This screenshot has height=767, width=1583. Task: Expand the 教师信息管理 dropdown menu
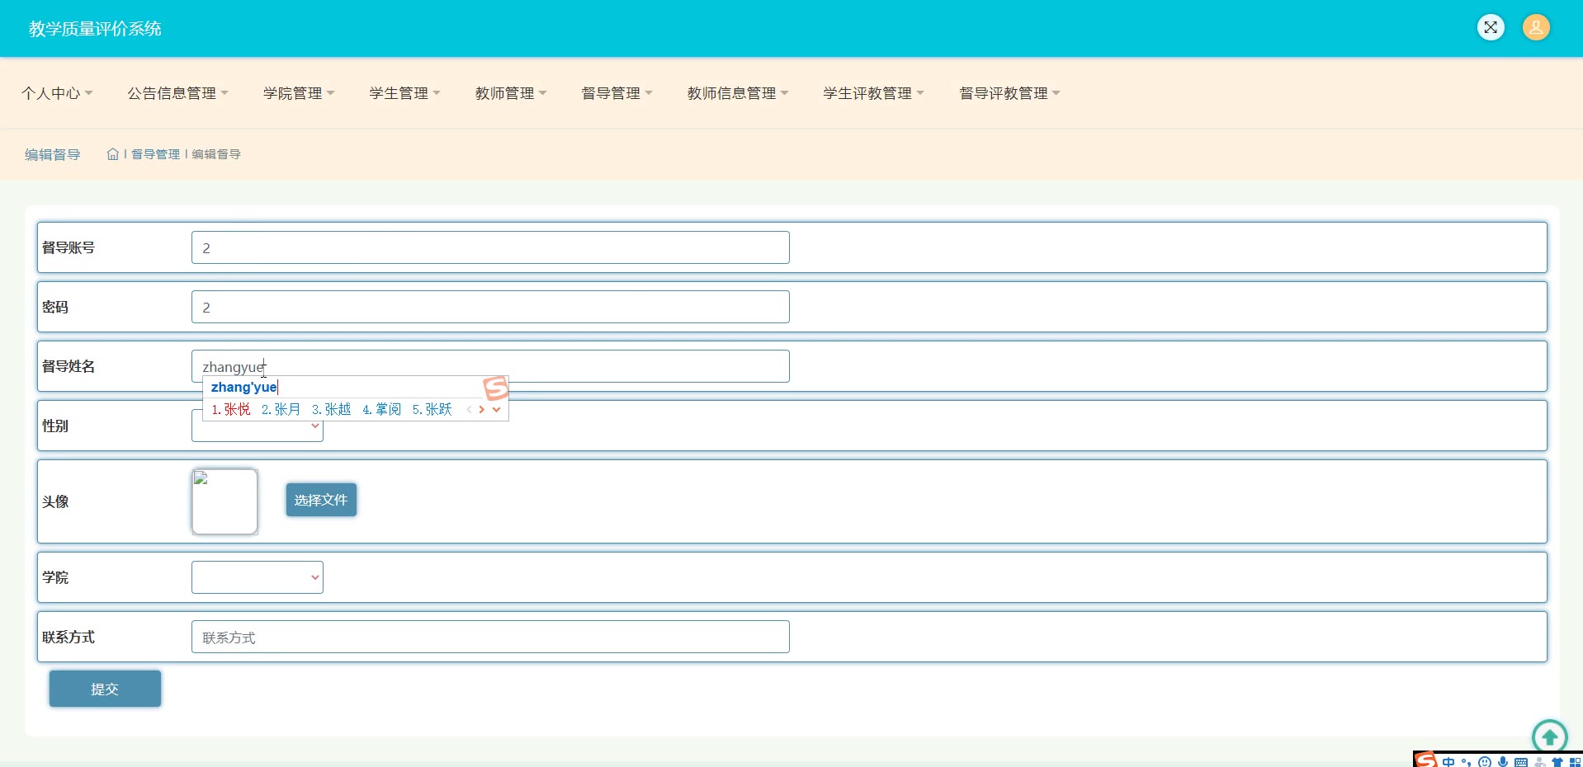pos(738,93)
